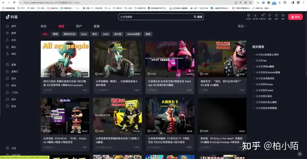Screen dimensions: 307x159
Task: Open the 大雨还在下 video thumbnail
Action: pyautogui.click(x=170, y=116)
